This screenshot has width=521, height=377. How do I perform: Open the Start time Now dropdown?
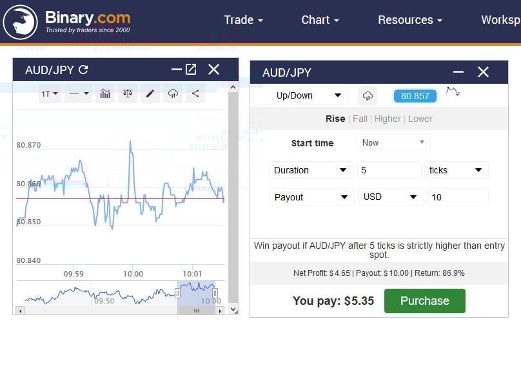pyautogui.click(x=393, y=142)
